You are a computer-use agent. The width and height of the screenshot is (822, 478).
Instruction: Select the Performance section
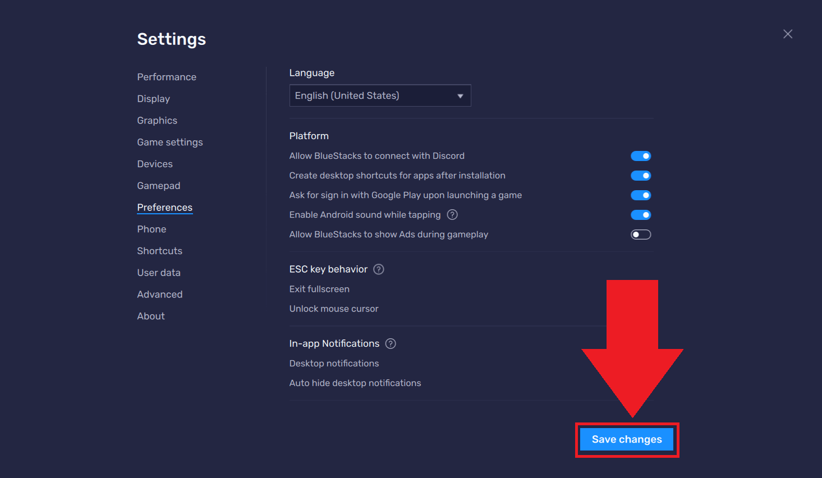coord(167,77)
